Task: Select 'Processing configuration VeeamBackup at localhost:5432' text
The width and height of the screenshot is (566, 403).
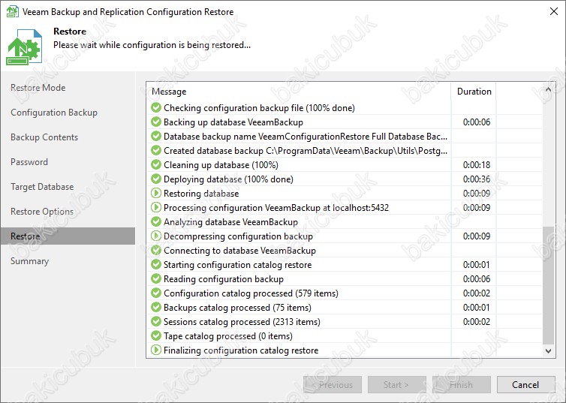Action: click(x=276, y=207)
